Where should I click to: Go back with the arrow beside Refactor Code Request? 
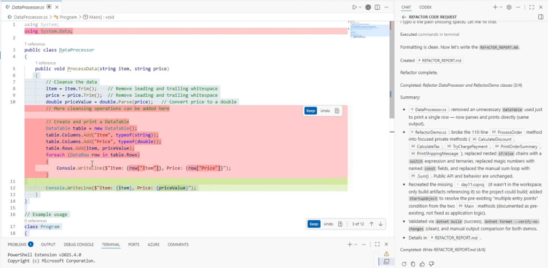click(x=404, y=17)
